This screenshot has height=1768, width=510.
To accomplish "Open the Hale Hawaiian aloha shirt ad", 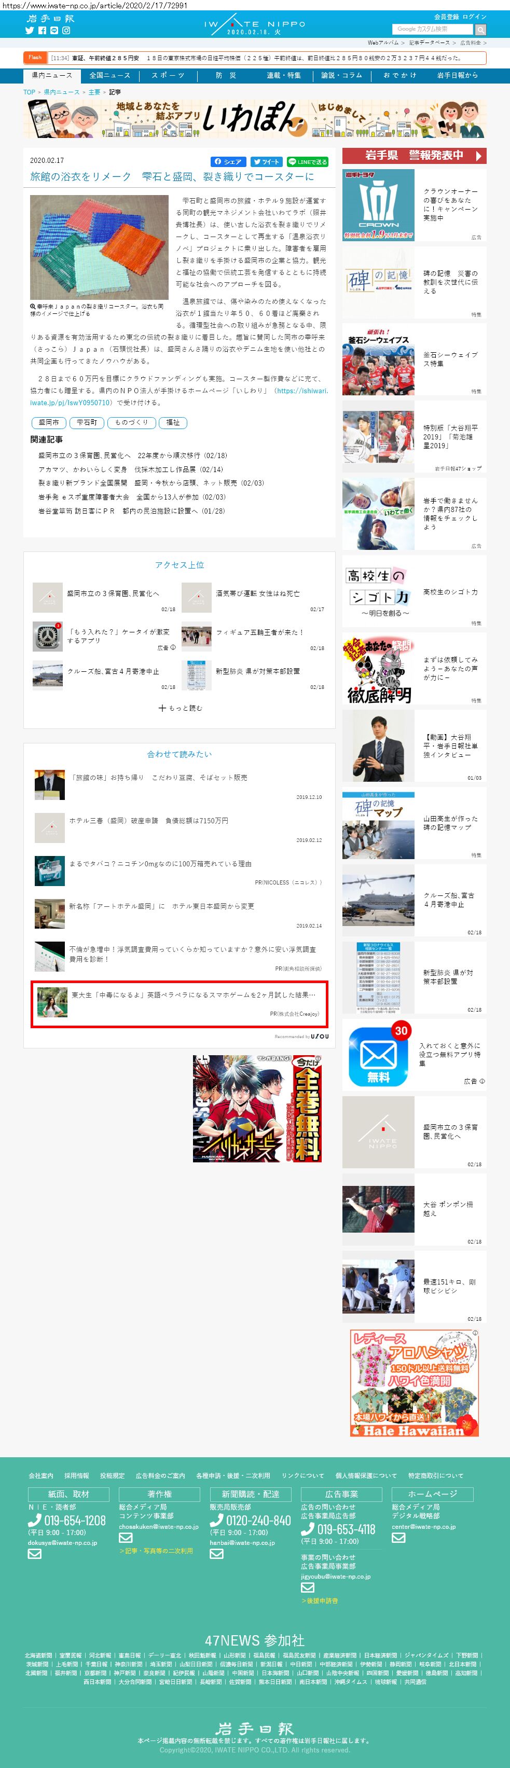I will coord(415,1383).
